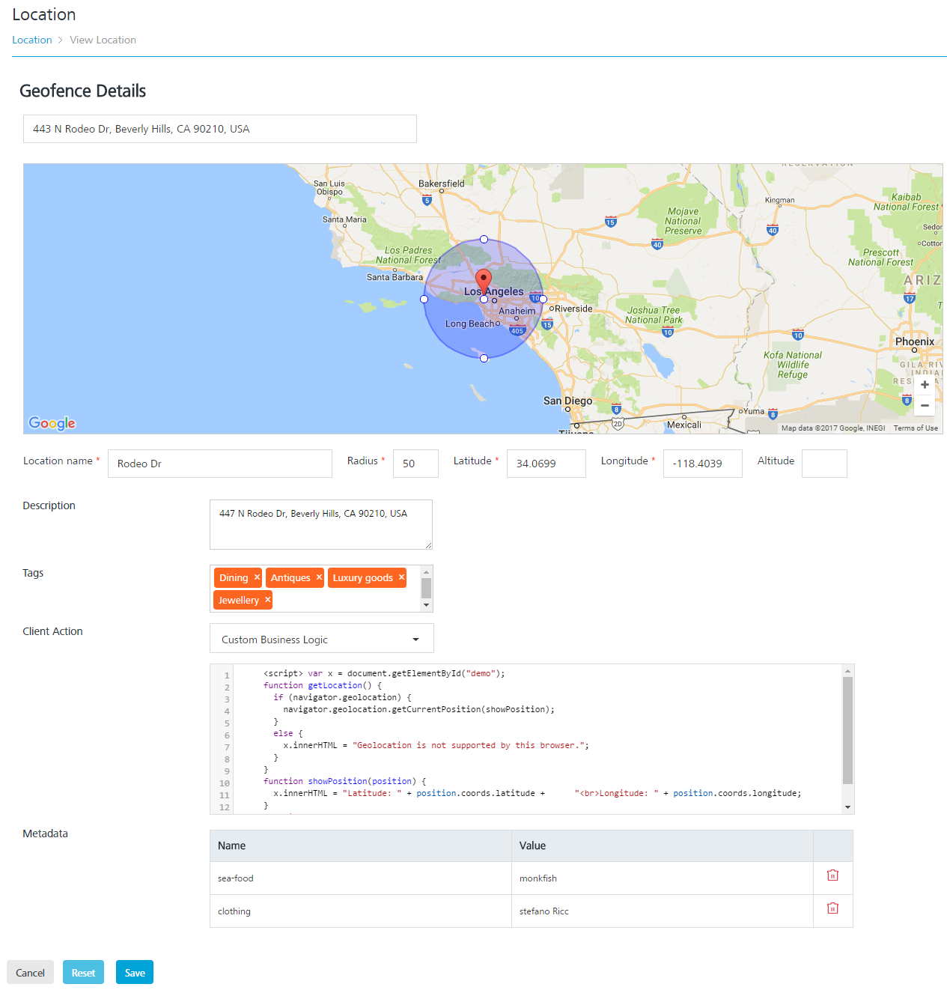Click the map zoom in icon

(x=925, y=385)
